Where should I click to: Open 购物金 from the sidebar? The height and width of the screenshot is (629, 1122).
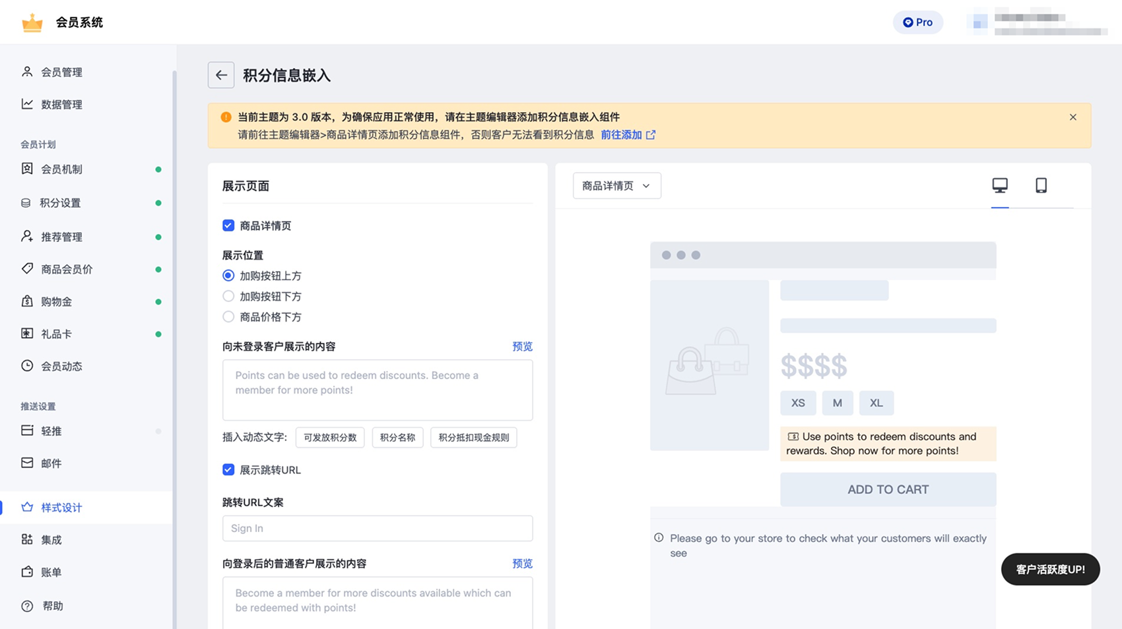[x=57, y=301]
